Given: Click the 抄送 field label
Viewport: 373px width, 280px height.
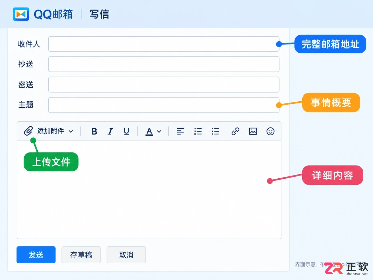Looking at the screenshot, I should click(26, 64).
